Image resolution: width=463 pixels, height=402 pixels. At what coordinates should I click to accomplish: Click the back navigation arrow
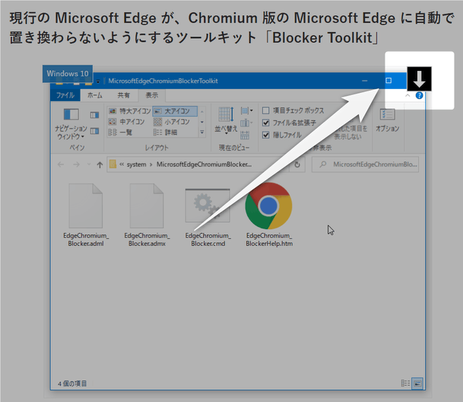[x=61, y=164]
